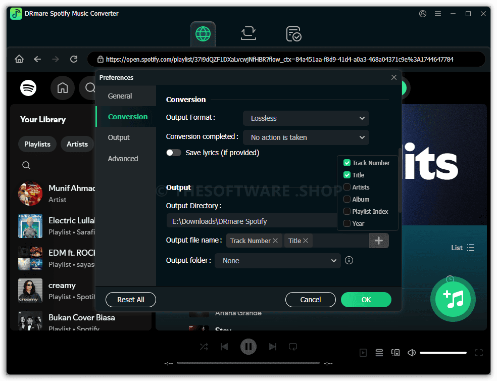Screen dimensions: 497x381
Task: Skip to next track
Action: [x=273, y=347]
